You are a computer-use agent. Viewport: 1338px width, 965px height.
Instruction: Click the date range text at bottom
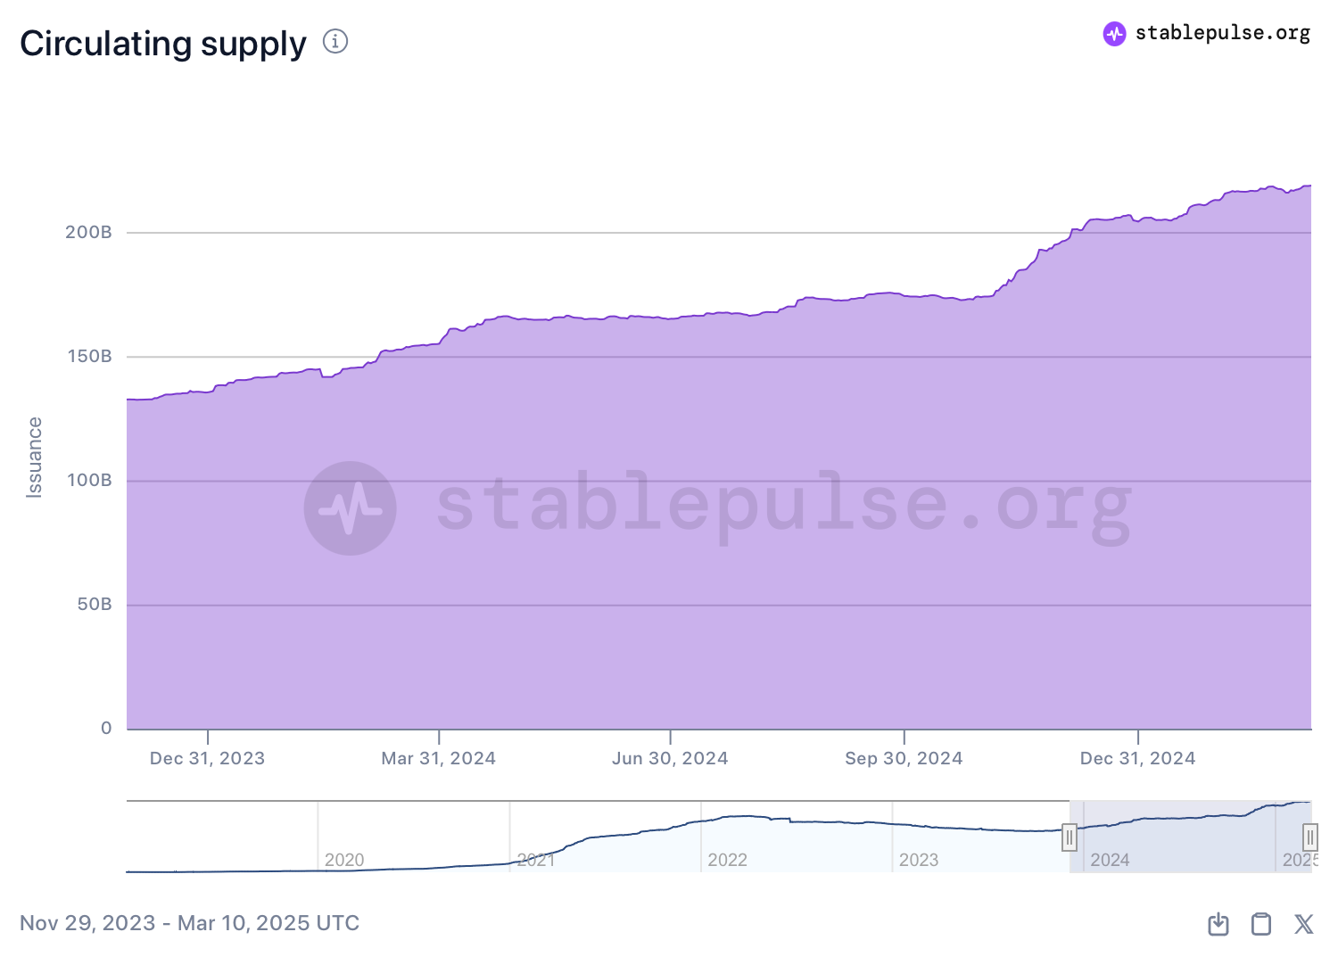189,923
